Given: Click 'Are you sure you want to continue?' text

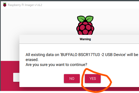Looking at the screenshot, I should point(56,65).
